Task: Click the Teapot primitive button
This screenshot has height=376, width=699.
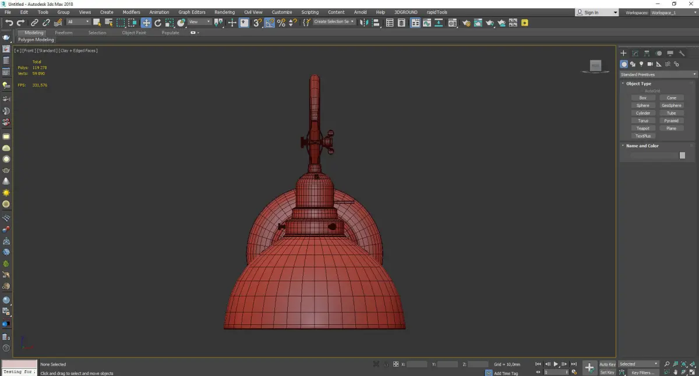Action: (x=642, y=128)
